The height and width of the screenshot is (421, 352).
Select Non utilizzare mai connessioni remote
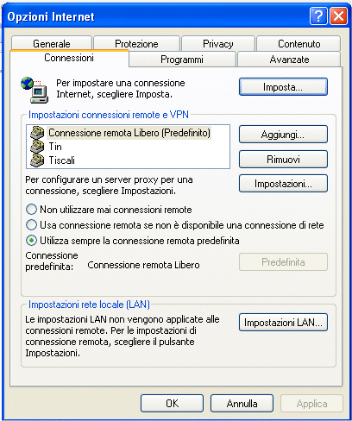pos(31,210)
